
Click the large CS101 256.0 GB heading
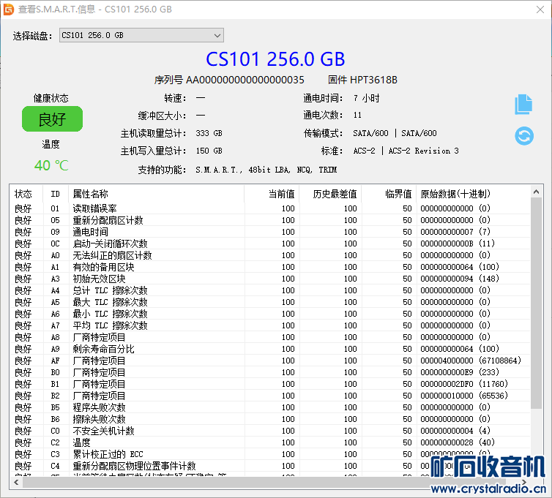[x=275, y=59]
